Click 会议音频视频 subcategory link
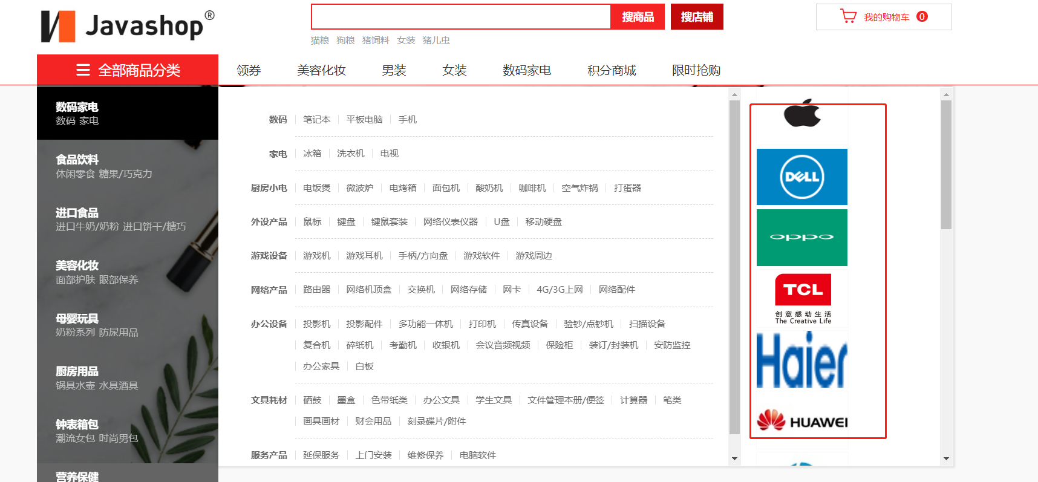 coord(503,345)
